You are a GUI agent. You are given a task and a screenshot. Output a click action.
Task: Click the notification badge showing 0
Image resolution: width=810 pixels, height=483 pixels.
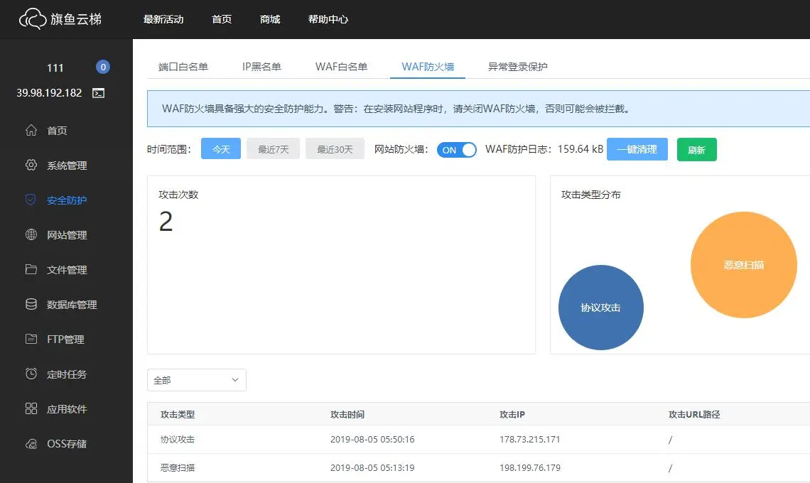(x=103, y=67)
